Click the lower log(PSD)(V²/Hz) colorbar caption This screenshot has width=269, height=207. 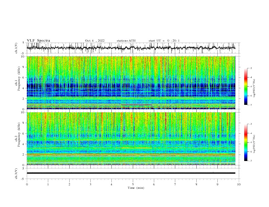pos(254,144)
